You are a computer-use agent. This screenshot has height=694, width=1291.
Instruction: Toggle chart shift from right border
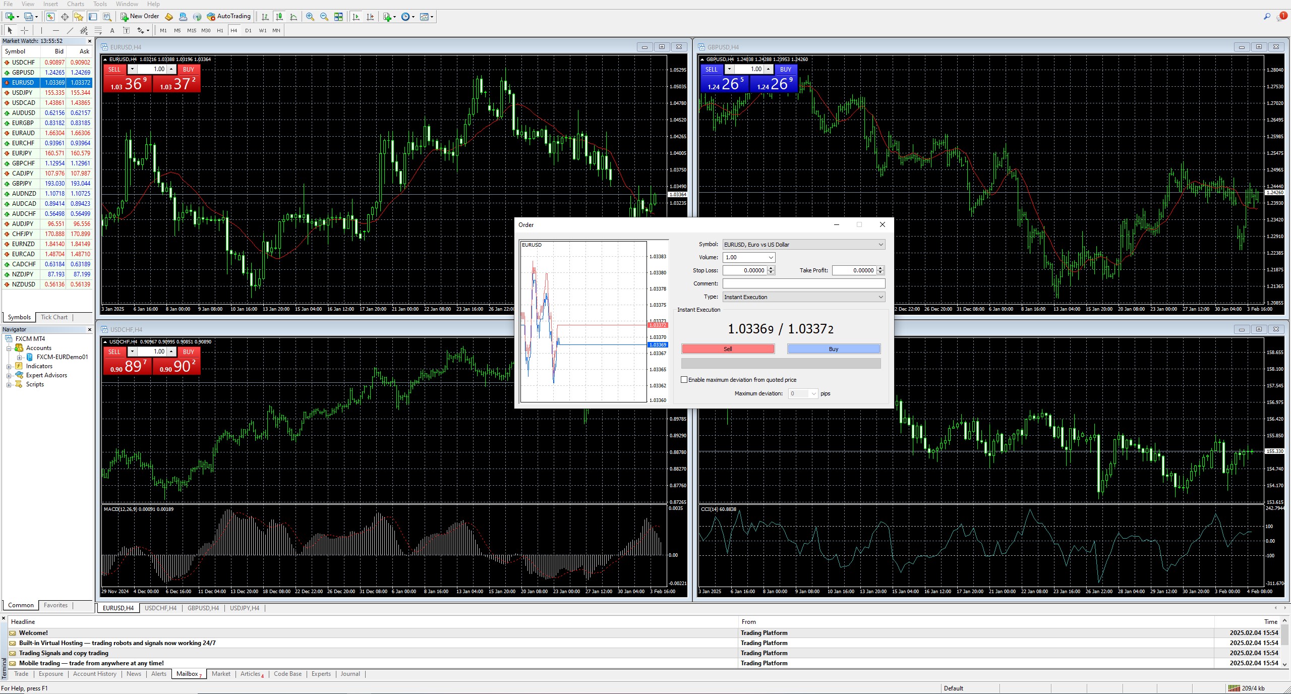click(370, 17)
